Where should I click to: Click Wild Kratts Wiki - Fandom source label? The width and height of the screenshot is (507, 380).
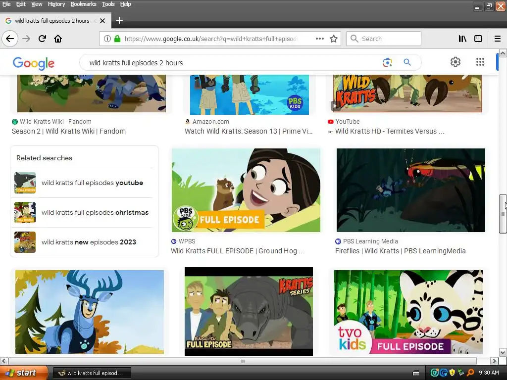click(x=55, y=122)
